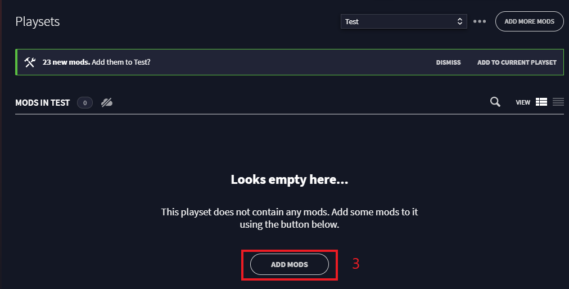Toggle the crossed-out eye disabled mods filter
Screen dimensions: 569x289
pyautogui.click(x=107, y=103)
